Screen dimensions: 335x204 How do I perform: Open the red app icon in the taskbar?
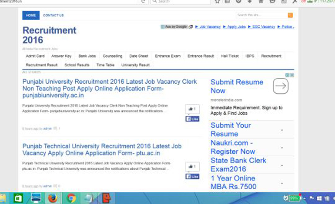click(106, 198)
